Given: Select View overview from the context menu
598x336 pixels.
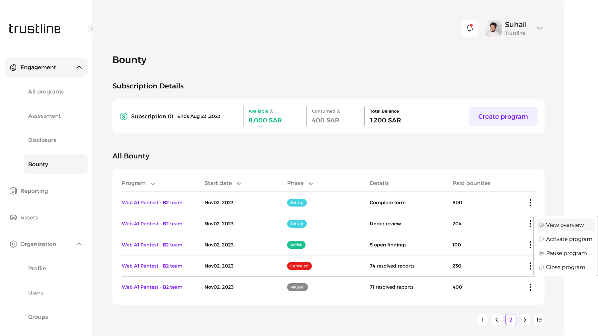Looking at the screenshot, I should (x=565, y=225).
